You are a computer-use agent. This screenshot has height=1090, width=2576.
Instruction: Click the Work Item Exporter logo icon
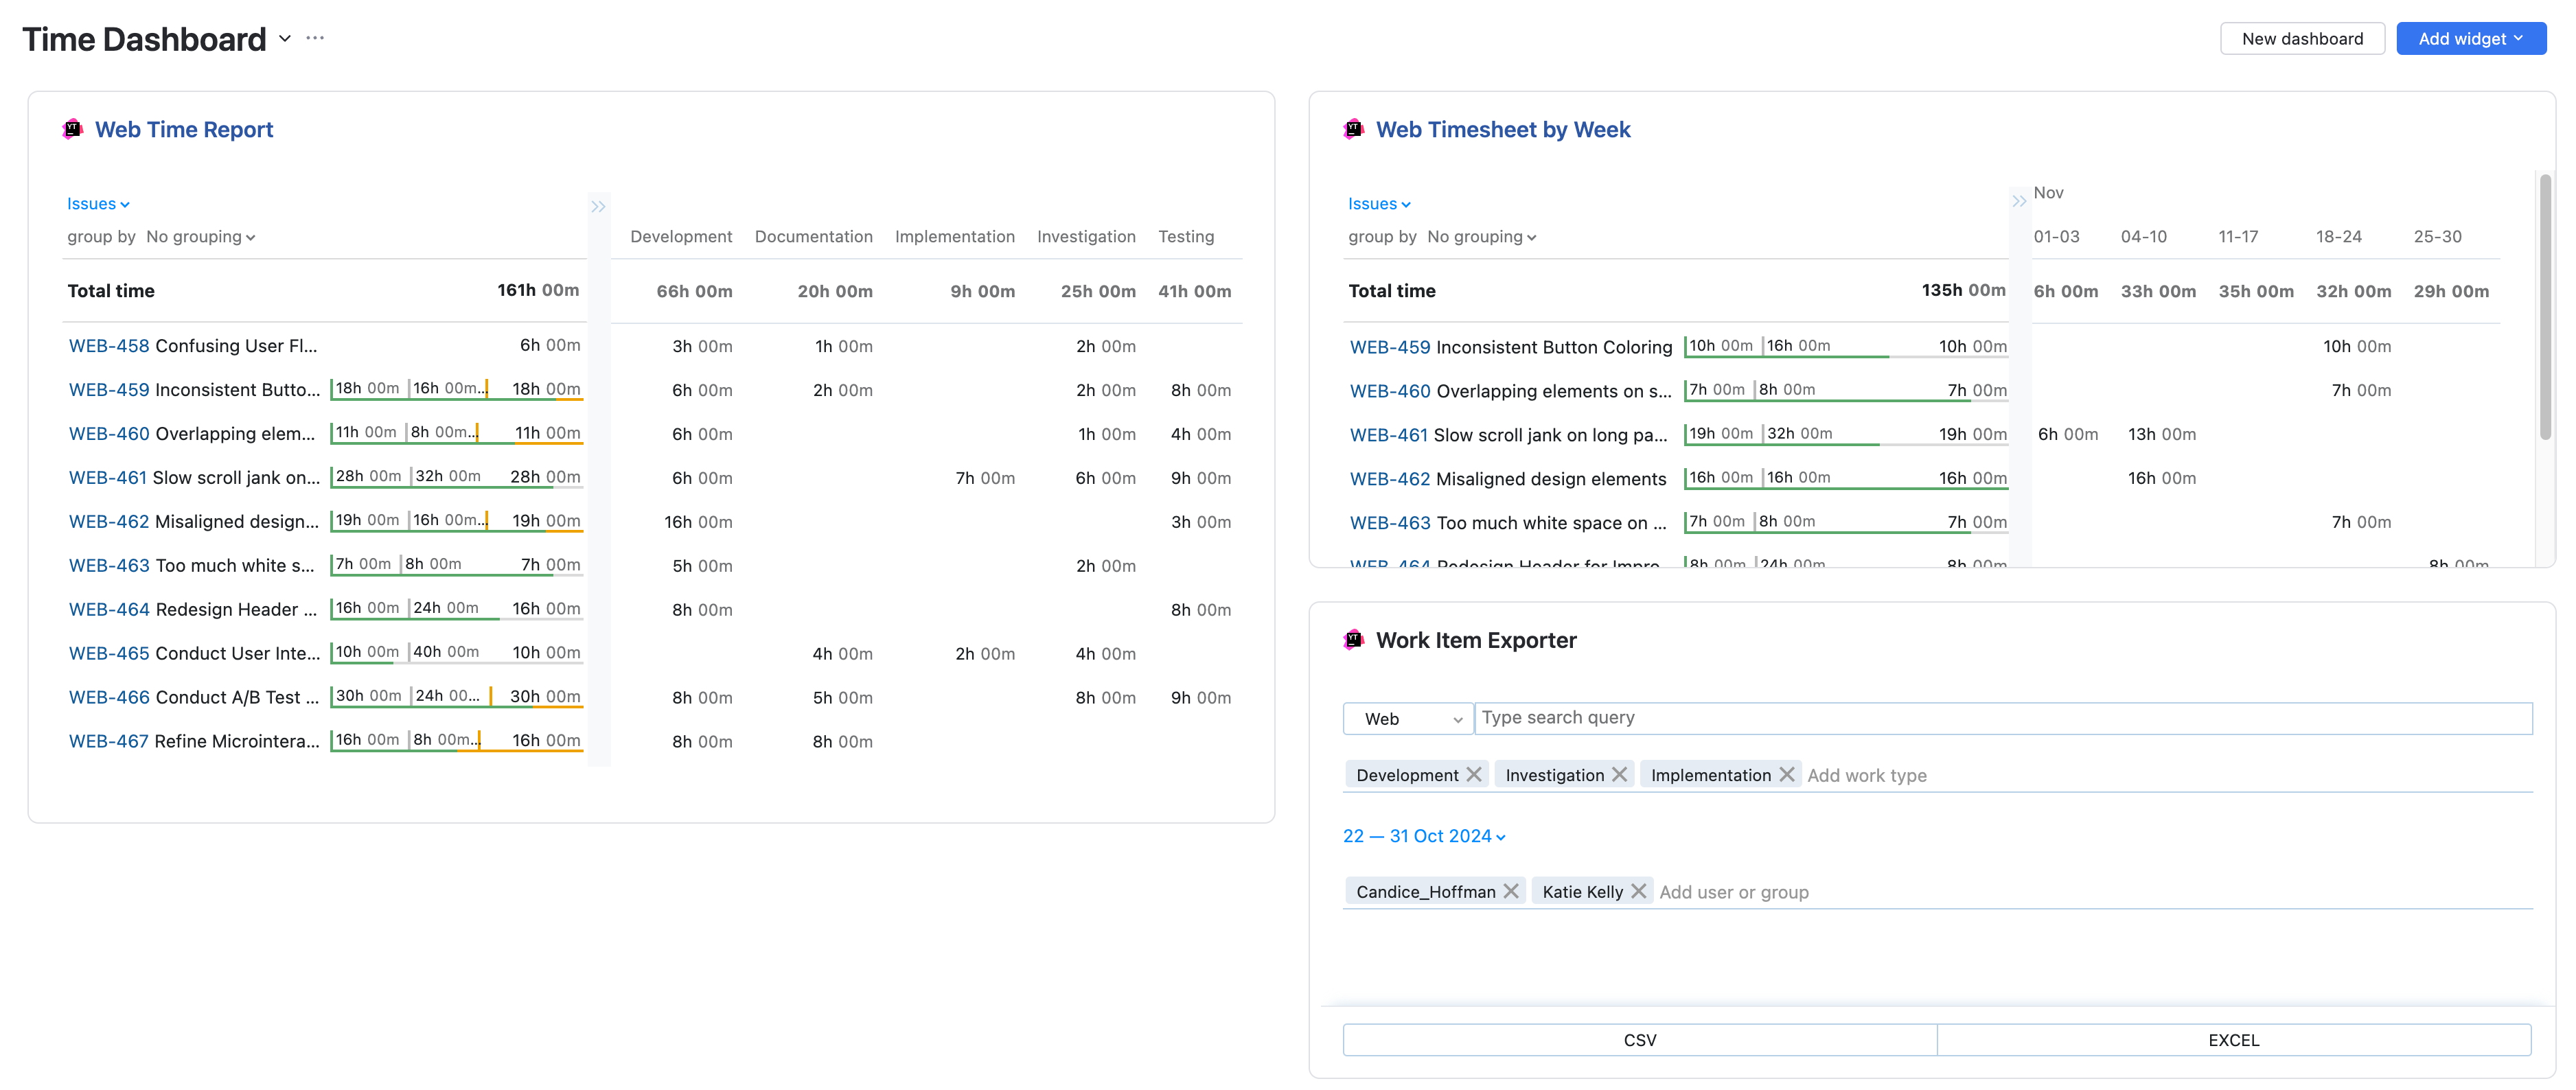point(1354,640)
